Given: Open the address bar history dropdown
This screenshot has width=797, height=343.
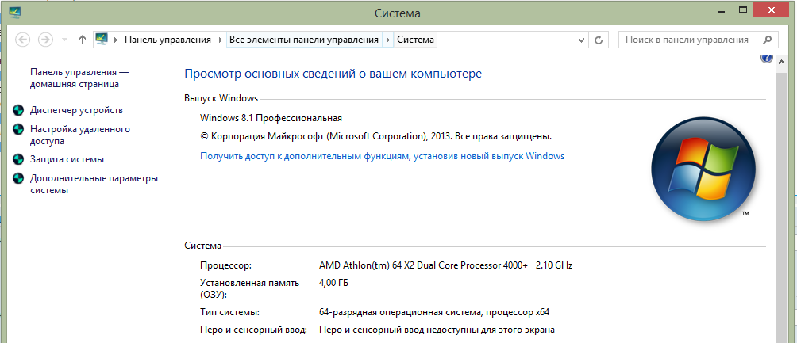Looking at the screenshot, I should 582,40.
